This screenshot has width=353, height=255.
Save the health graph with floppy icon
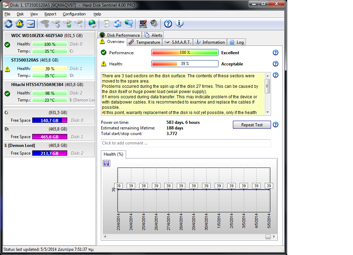106,163
